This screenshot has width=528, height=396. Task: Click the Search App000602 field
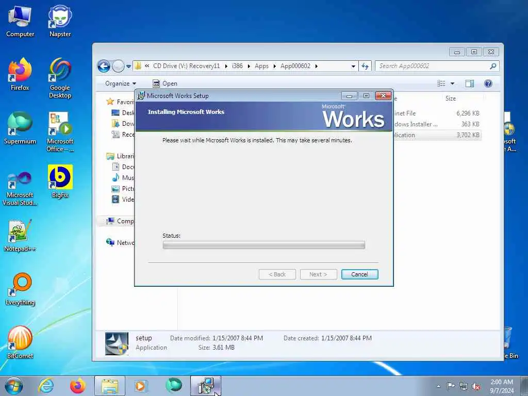437,66
